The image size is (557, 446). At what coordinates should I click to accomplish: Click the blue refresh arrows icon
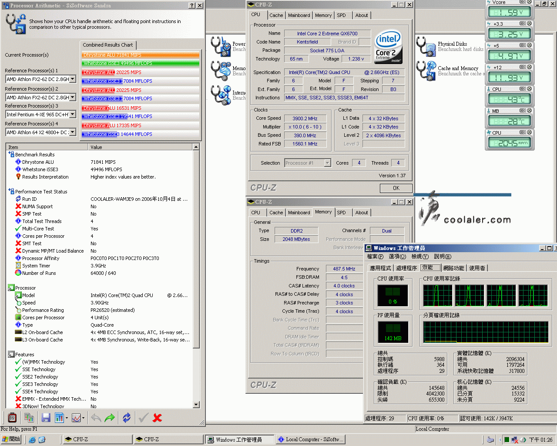coord(127,418)
